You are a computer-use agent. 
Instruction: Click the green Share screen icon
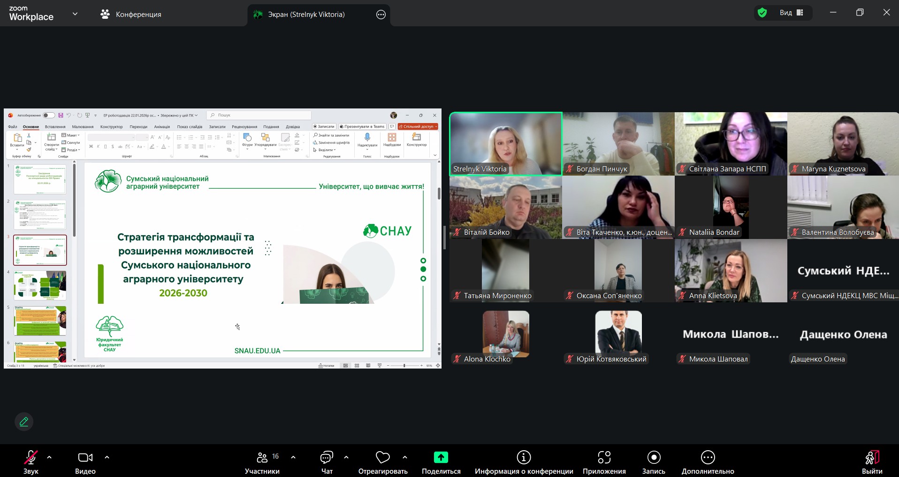(x=441, y=457)
